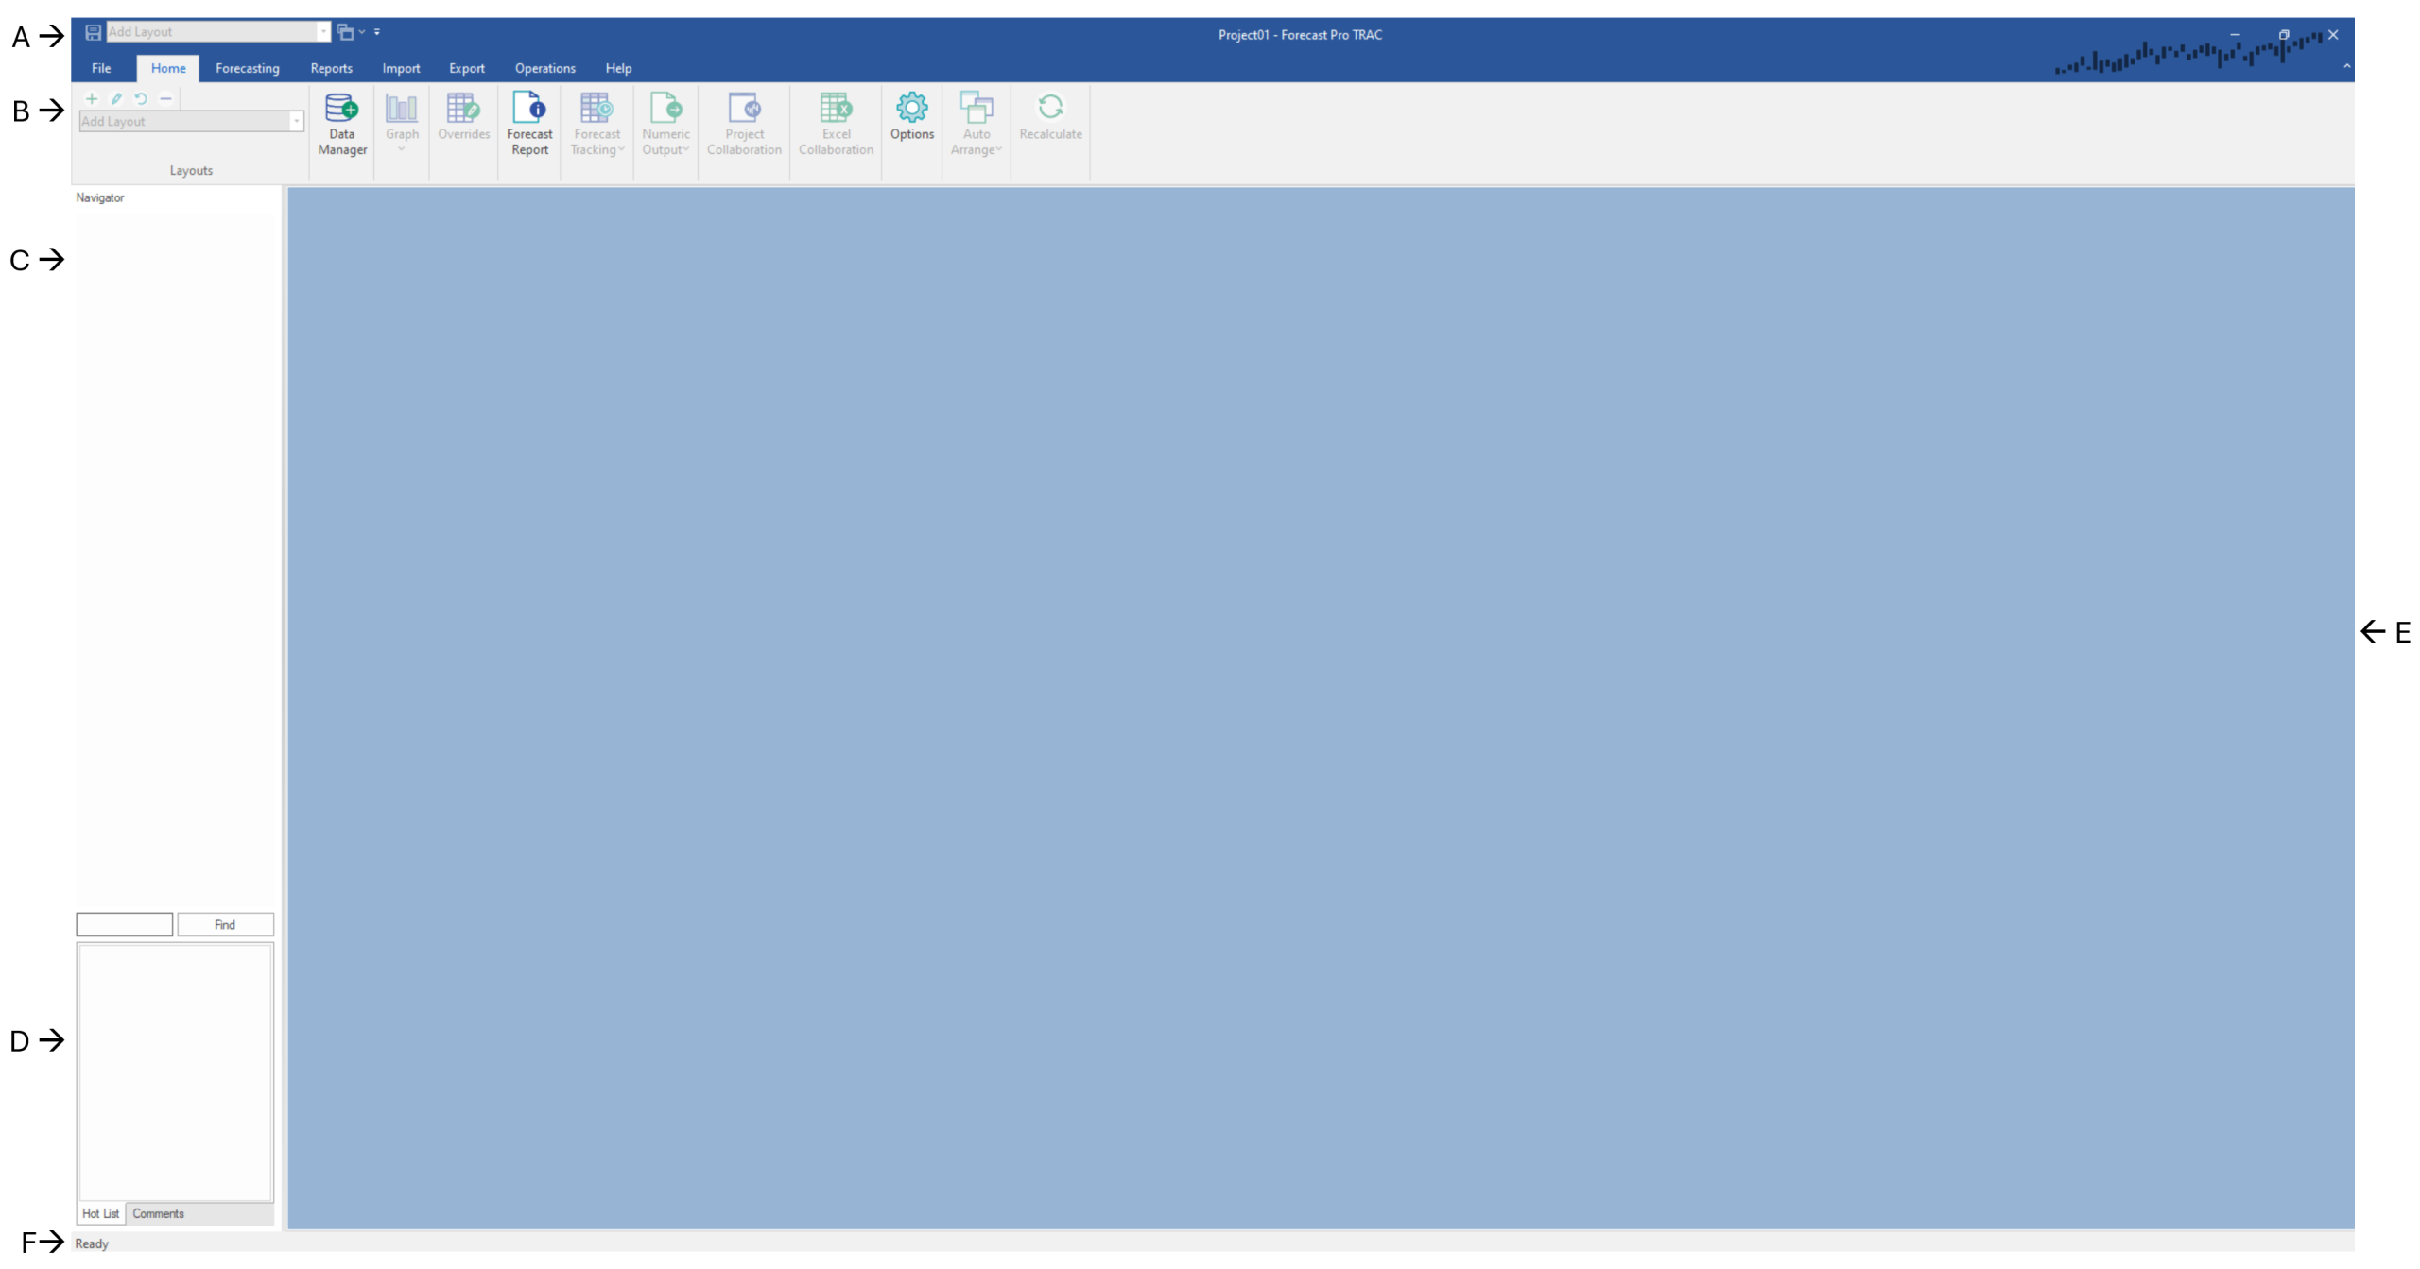
Task: Click the Navigator panel title
Action: 100,197
